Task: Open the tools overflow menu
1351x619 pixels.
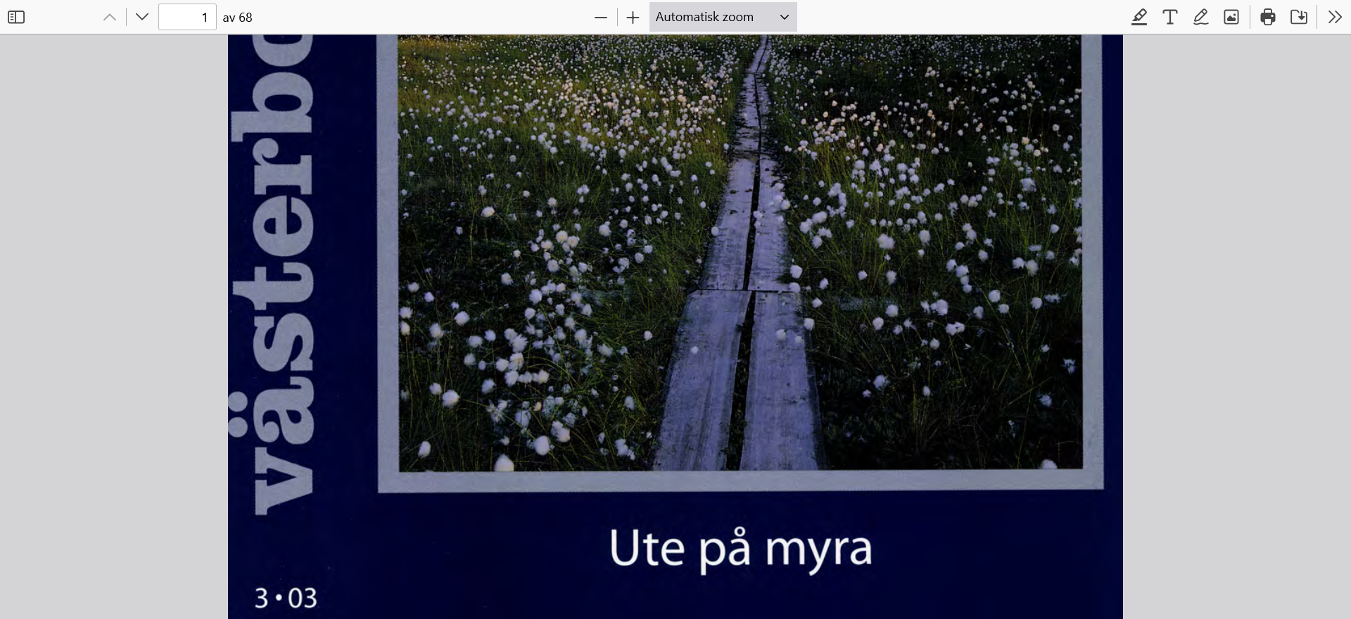Action: pyautogui.click(x=1335, y=17)
